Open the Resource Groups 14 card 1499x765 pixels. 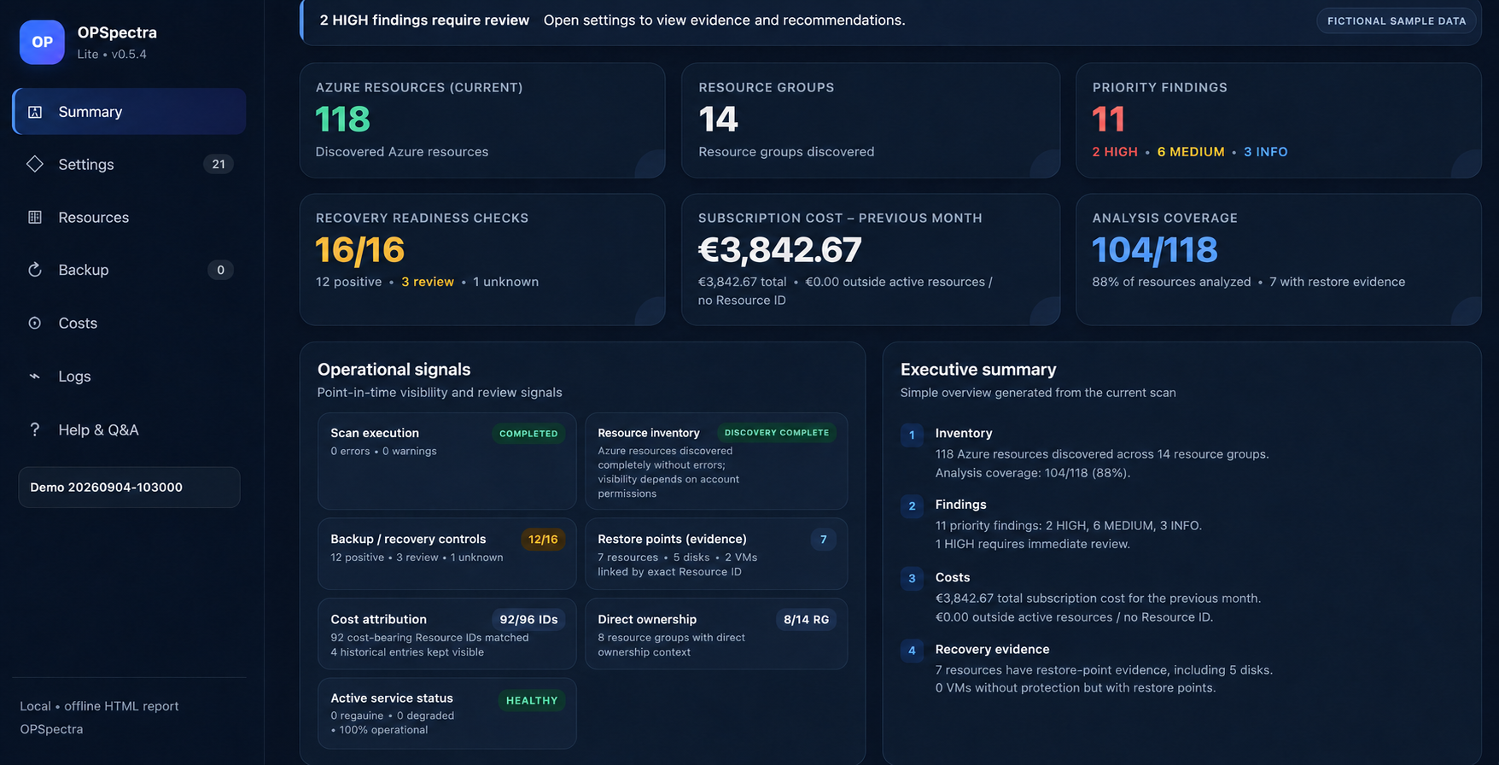pos(871,120)
